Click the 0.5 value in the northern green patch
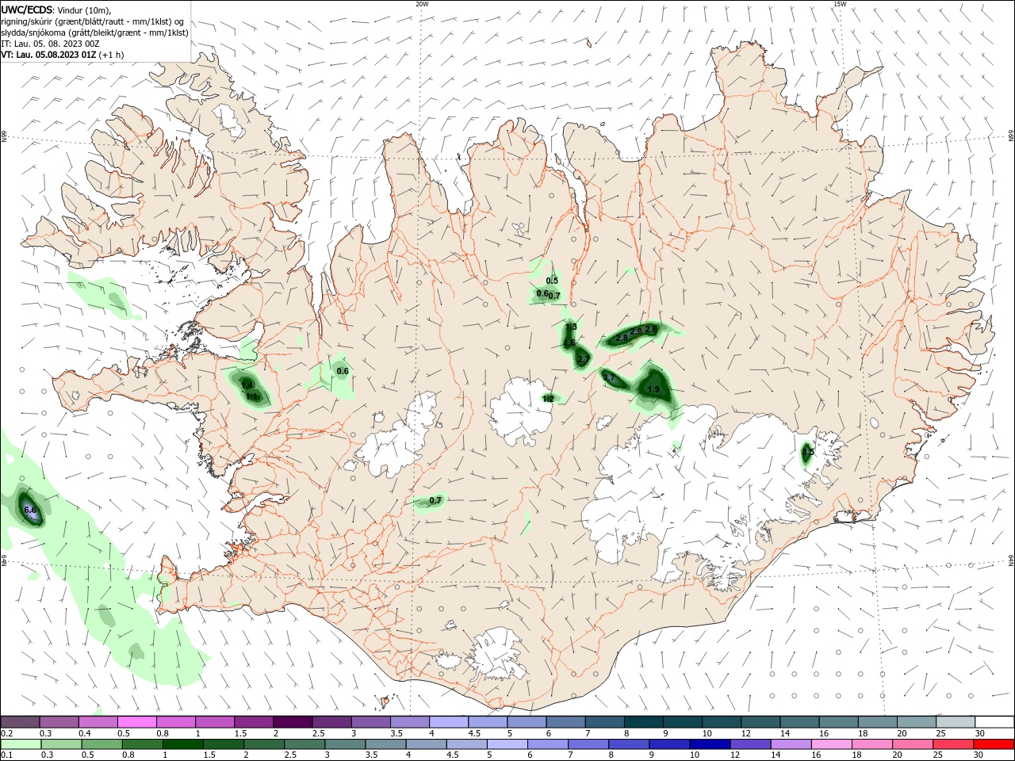Screen dimensions: 1015x761 tap(553, 281)
